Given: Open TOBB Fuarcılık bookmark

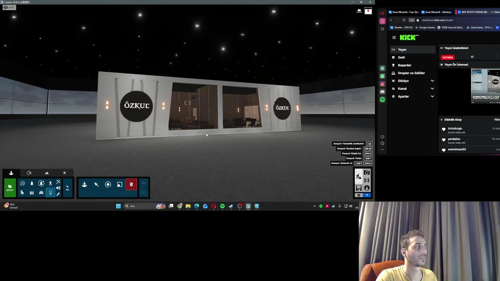Looking at the screenshot, I should pyautogui.click(x=450, y=28).
